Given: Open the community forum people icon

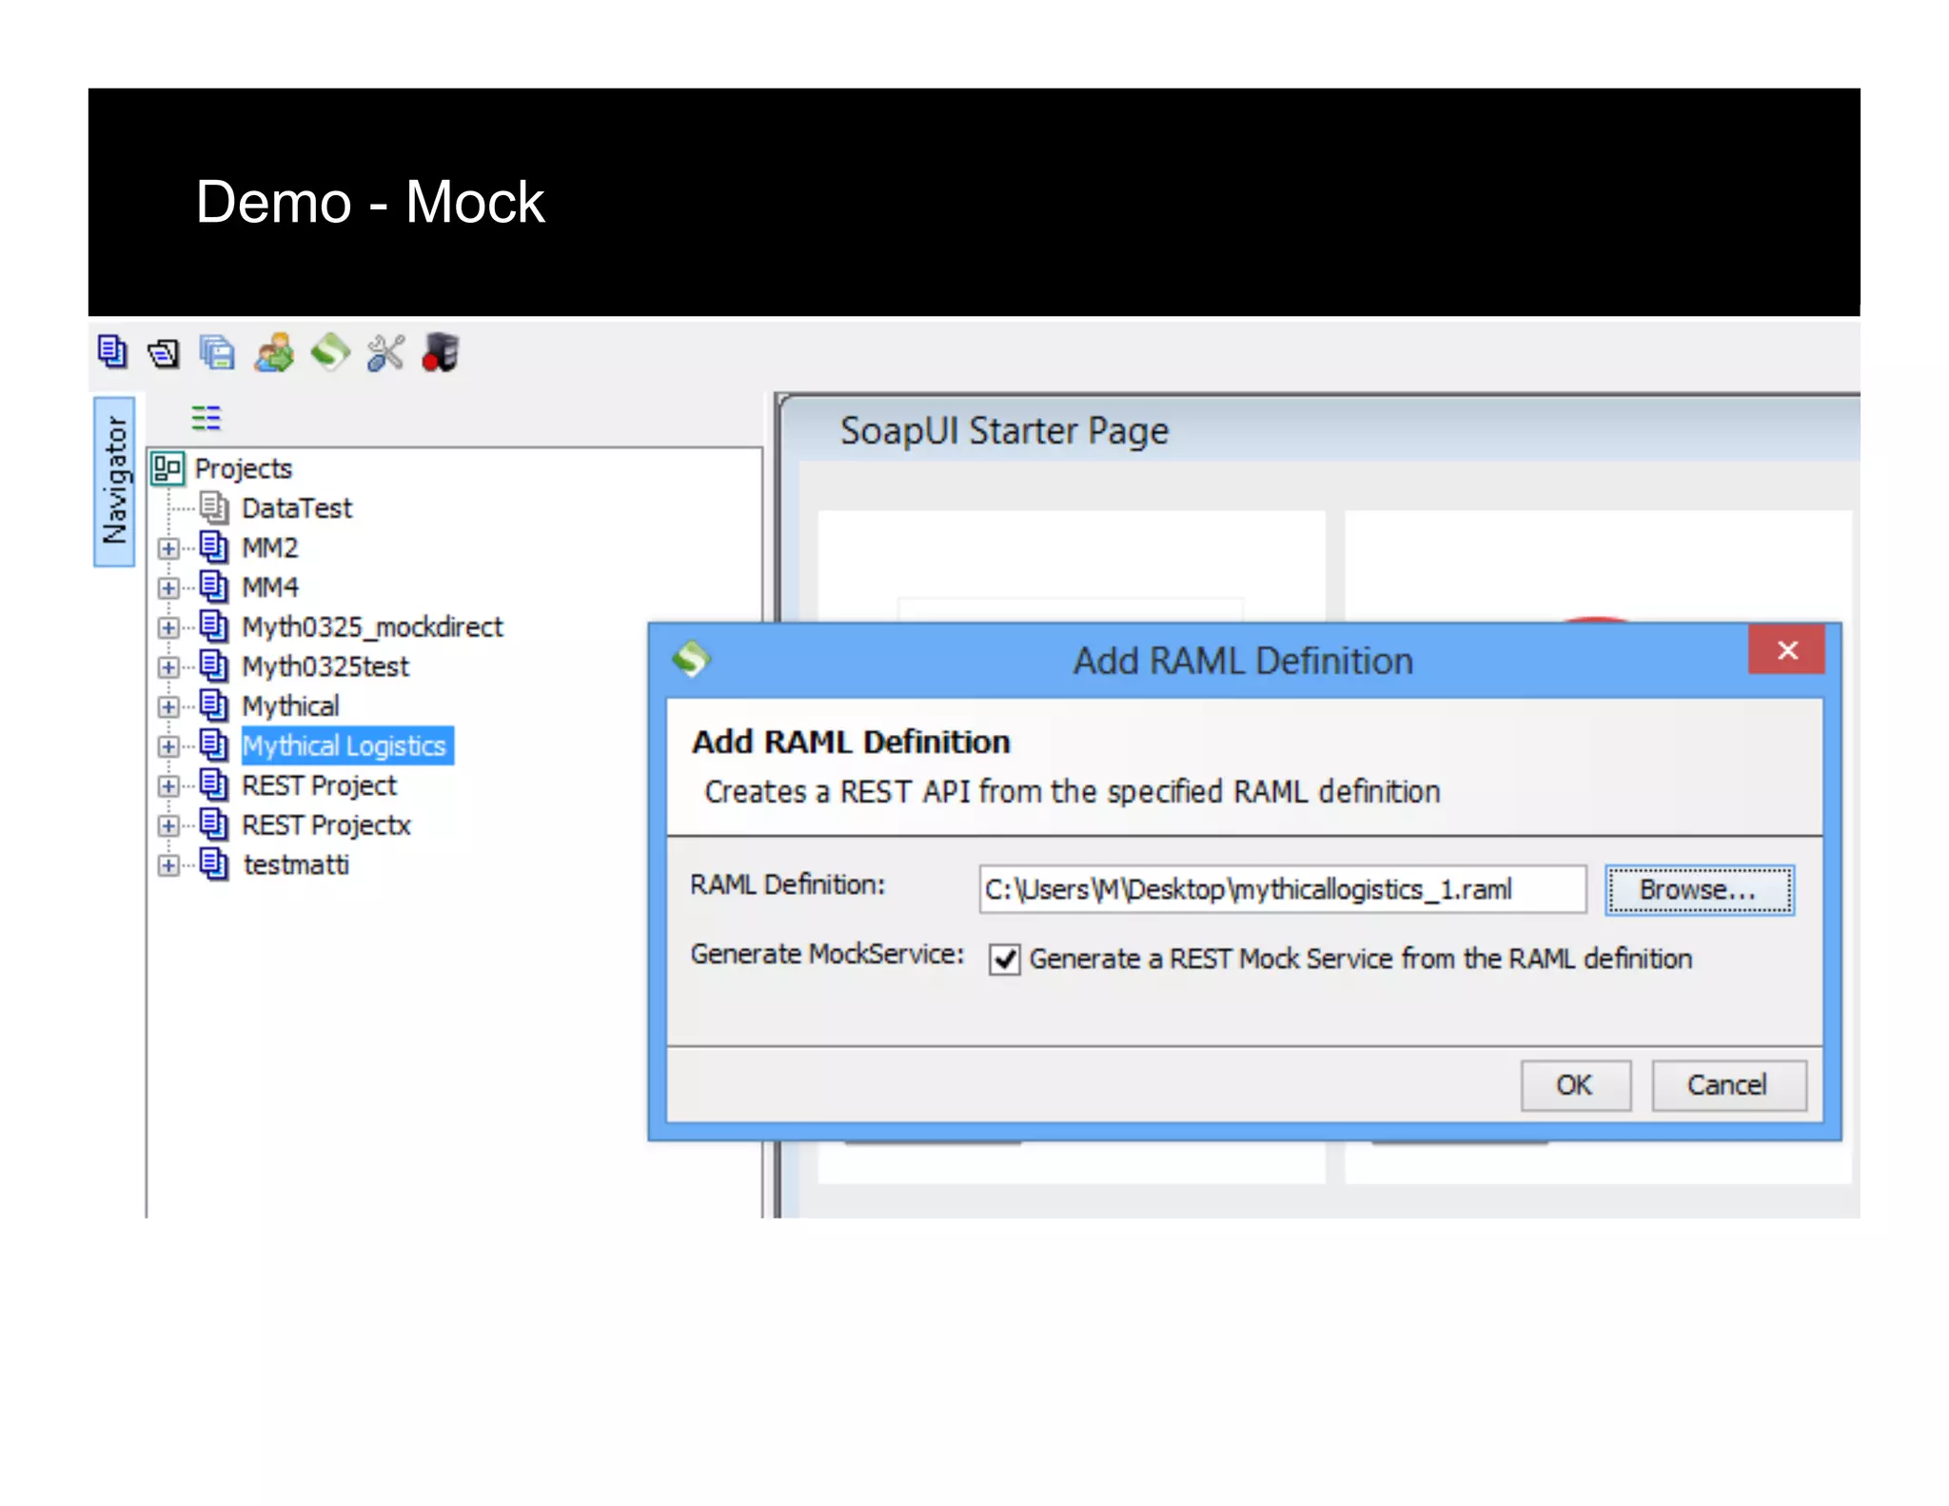Looking at the screenshot, I should point(274,353).
